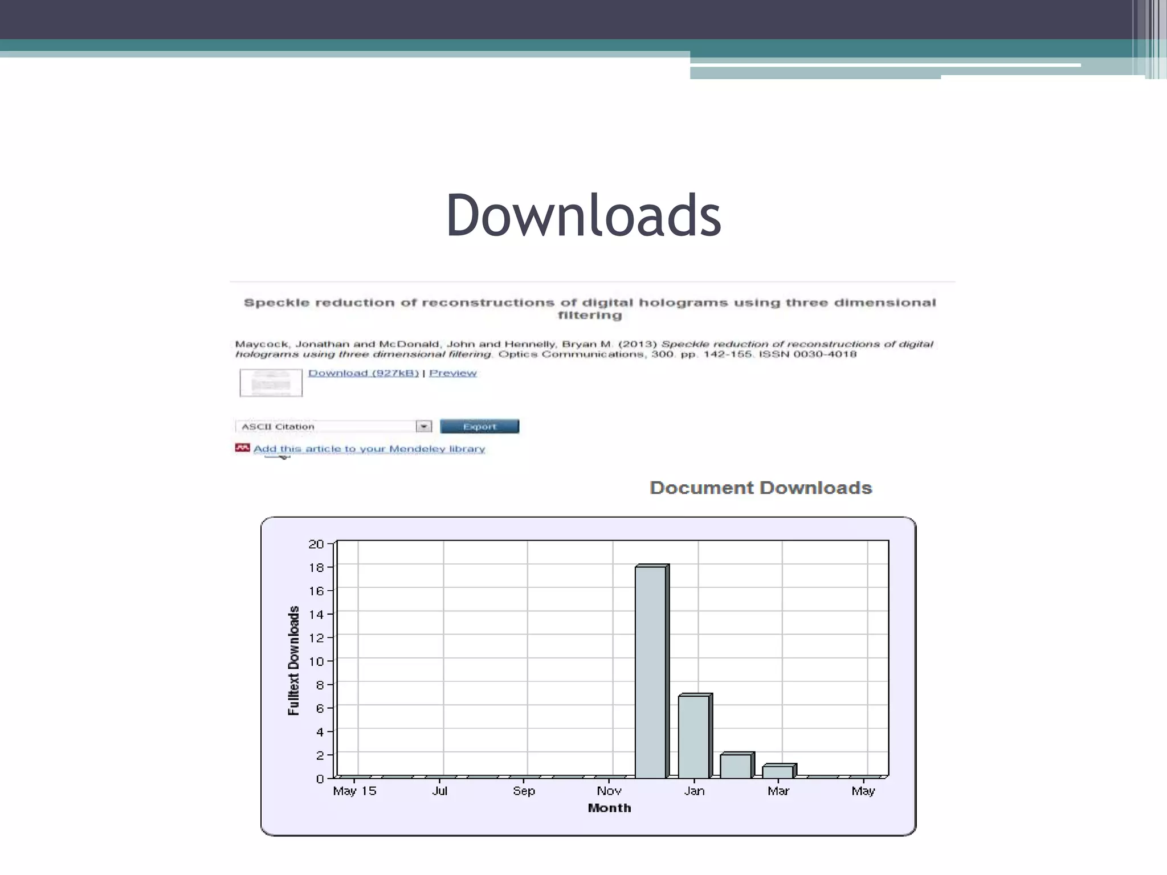The width and height of the screenshot is (1167, 875).
Task: Click the "18" y-axis value
Action: pos(316,567)
